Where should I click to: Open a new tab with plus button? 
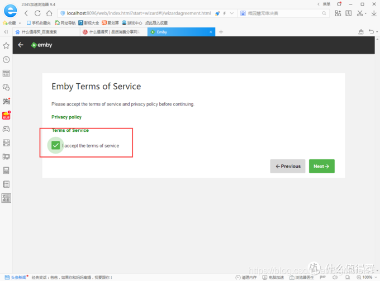click(221, 32)
